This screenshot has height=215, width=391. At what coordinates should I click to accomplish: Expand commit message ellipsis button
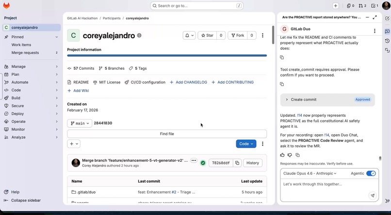pos(194,160)
